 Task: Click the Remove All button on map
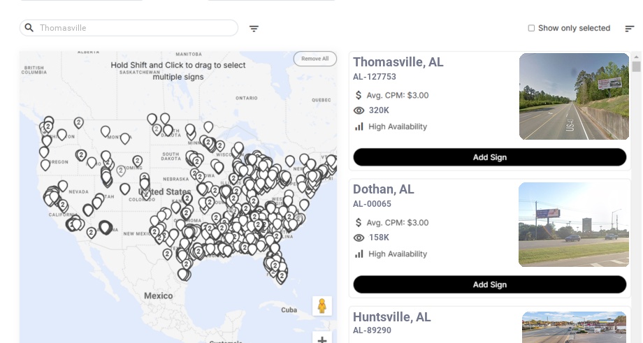click(x=315, y=59)
